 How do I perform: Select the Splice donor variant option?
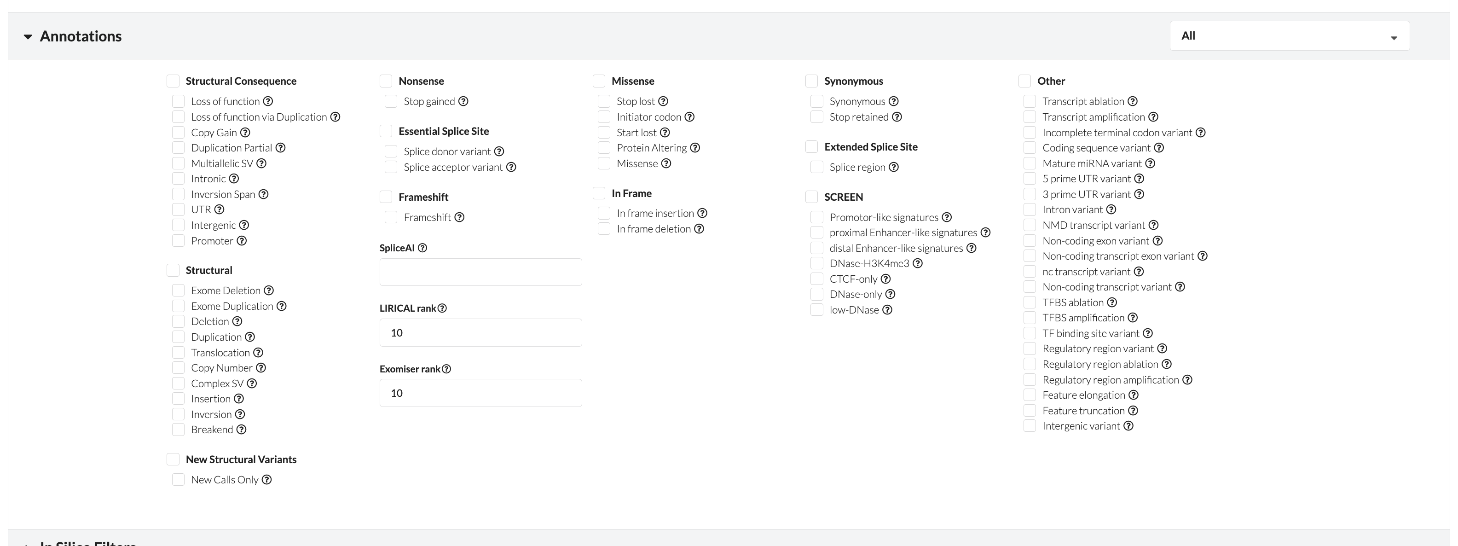[391, 151]
